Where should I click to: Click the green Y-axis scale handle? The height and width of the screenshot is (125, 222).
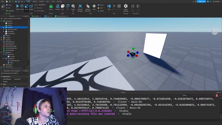(x=133, y=49)
